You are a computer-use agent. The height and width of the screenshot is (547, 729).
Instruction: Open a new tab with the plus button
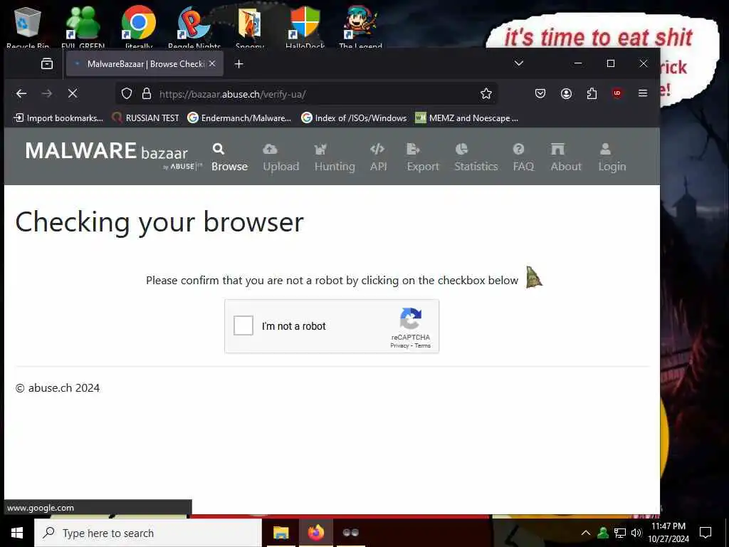[239, 63]
